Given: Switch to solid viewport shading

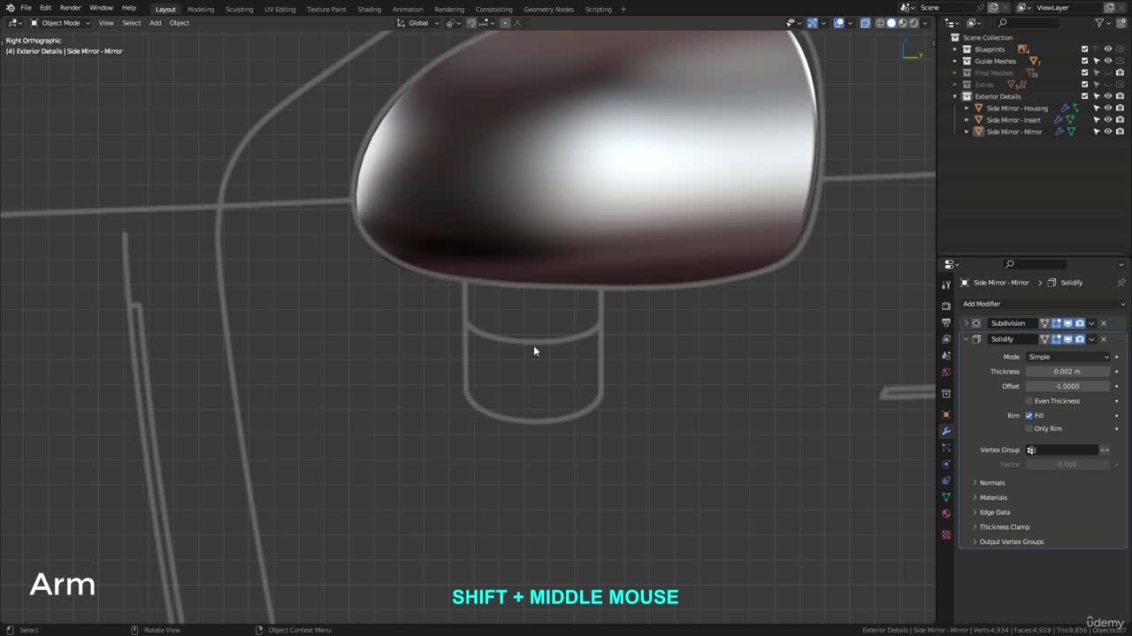Looking at the screenshot, I should [x=891, y=23].
